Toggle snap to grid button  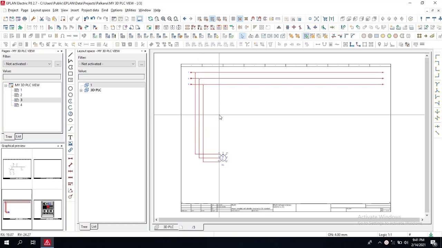point(240,19)
